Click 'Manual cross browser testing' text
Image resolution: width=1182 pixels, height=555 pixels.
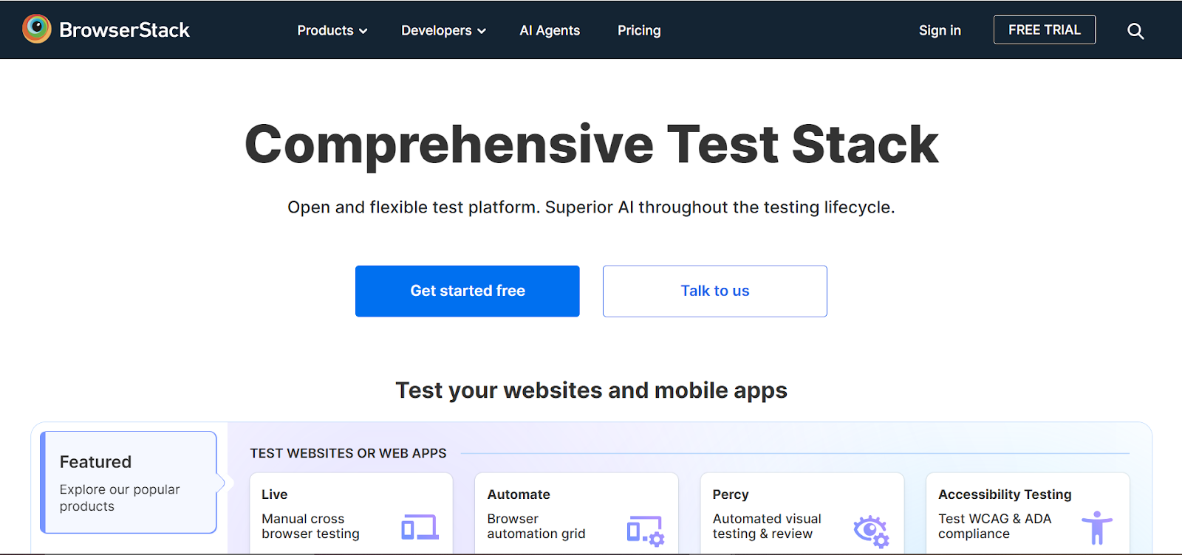[310, 526]
